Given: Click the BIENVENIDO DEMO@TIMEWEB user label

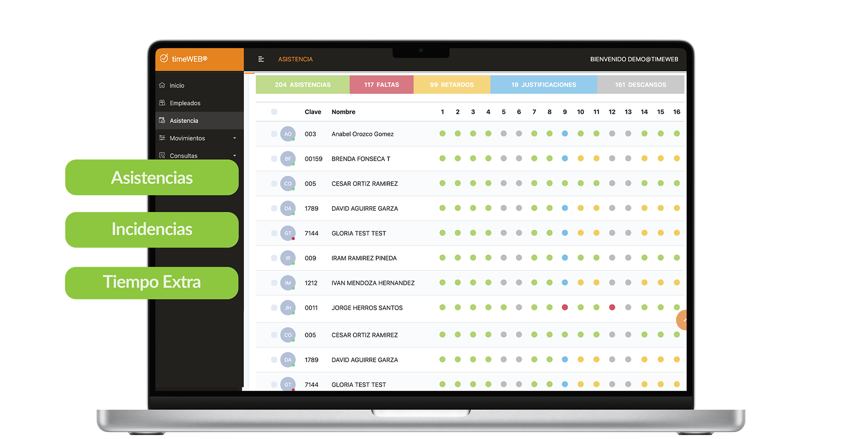Looking at the screenshot, I should click(x=634, y=59).
